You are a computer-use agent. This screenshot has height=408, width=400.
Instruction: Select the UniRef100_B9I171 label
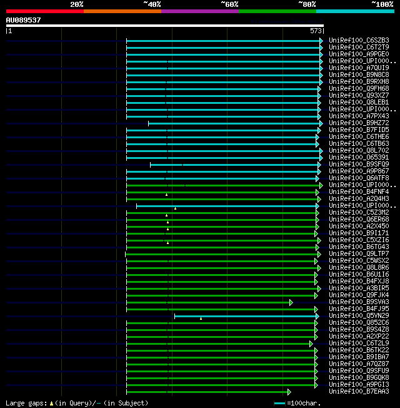pos(359,233)
